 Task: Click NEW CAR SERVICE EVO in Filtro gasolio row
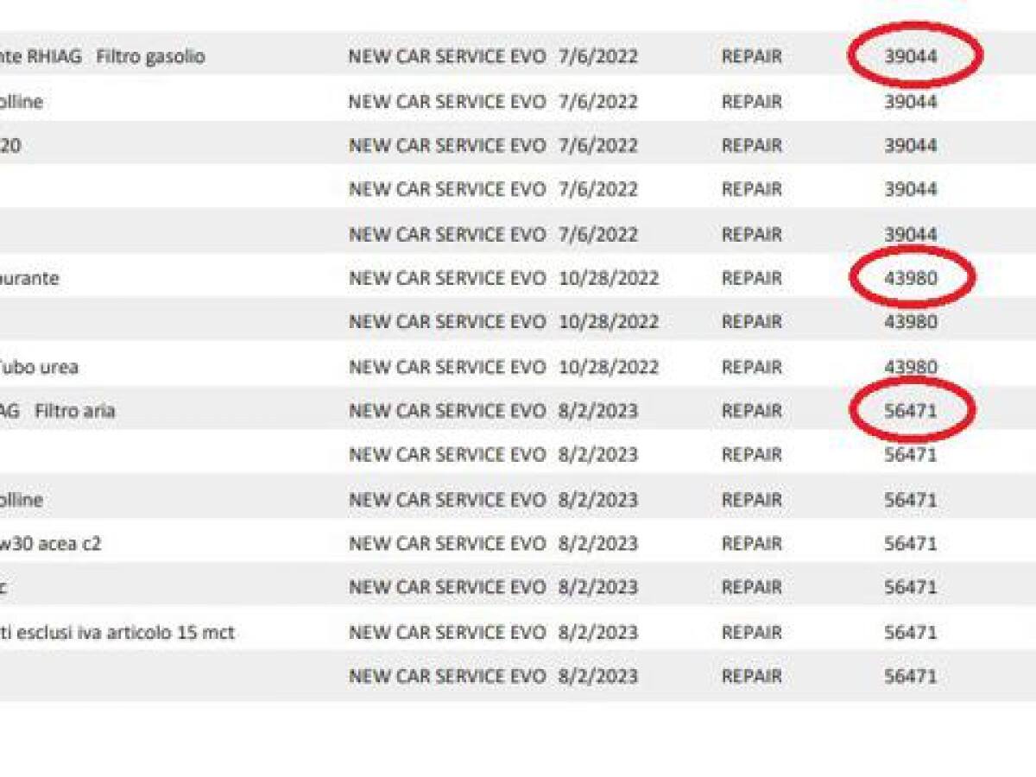click(446, 57)
